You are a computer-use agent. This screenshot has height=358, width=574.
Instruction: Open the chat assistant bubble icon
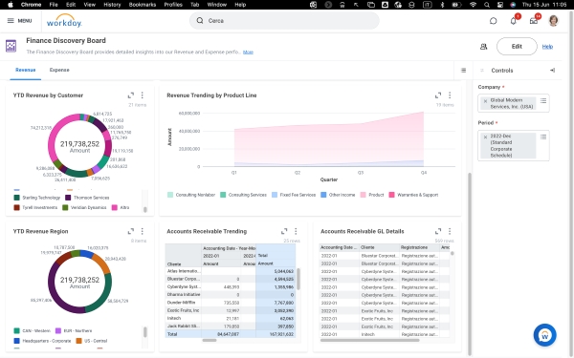click(x=493, y=21)
